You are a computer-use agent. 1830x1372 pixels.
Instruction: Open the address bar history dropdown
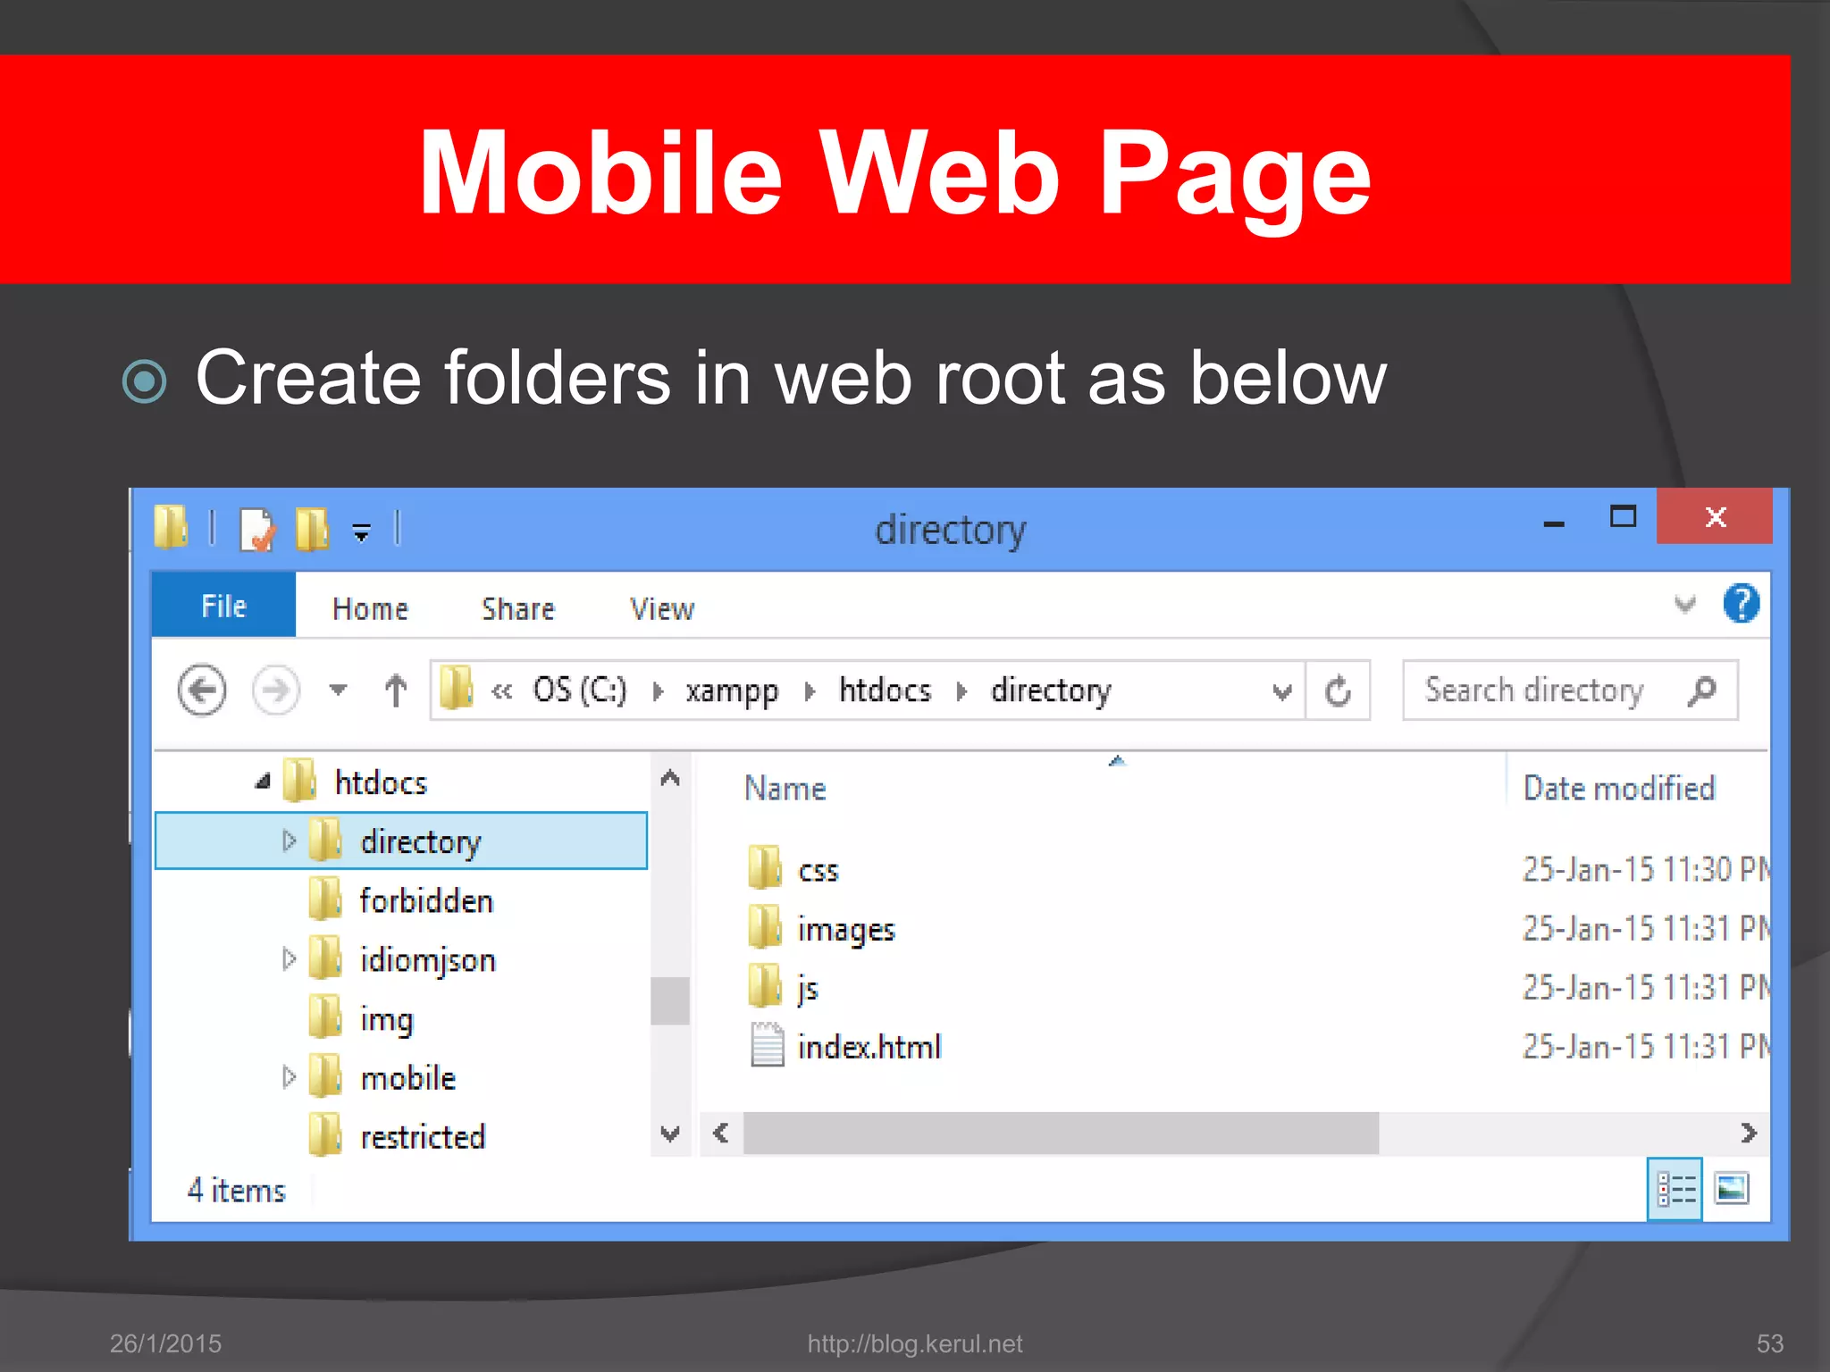(1282, 691)
